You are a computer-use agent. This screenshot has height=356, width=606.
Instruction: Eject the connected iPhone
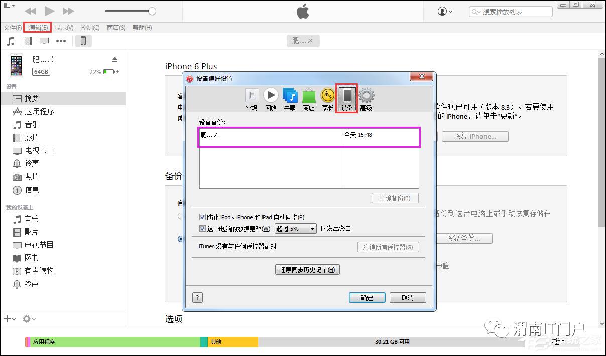[x=115, y=59]
